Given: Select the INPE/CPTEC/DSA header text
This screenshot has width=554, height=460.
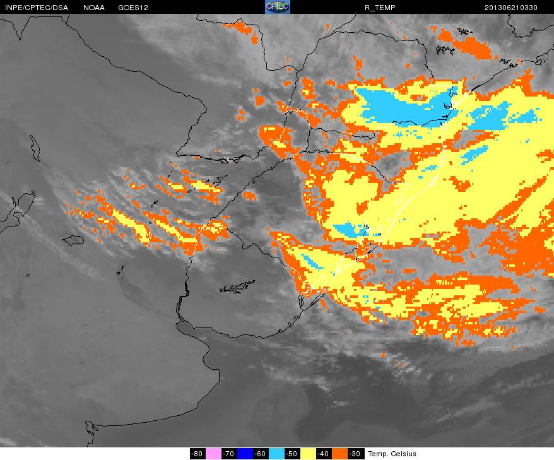Looking at the screenshot, I should [x=37, y=8].
